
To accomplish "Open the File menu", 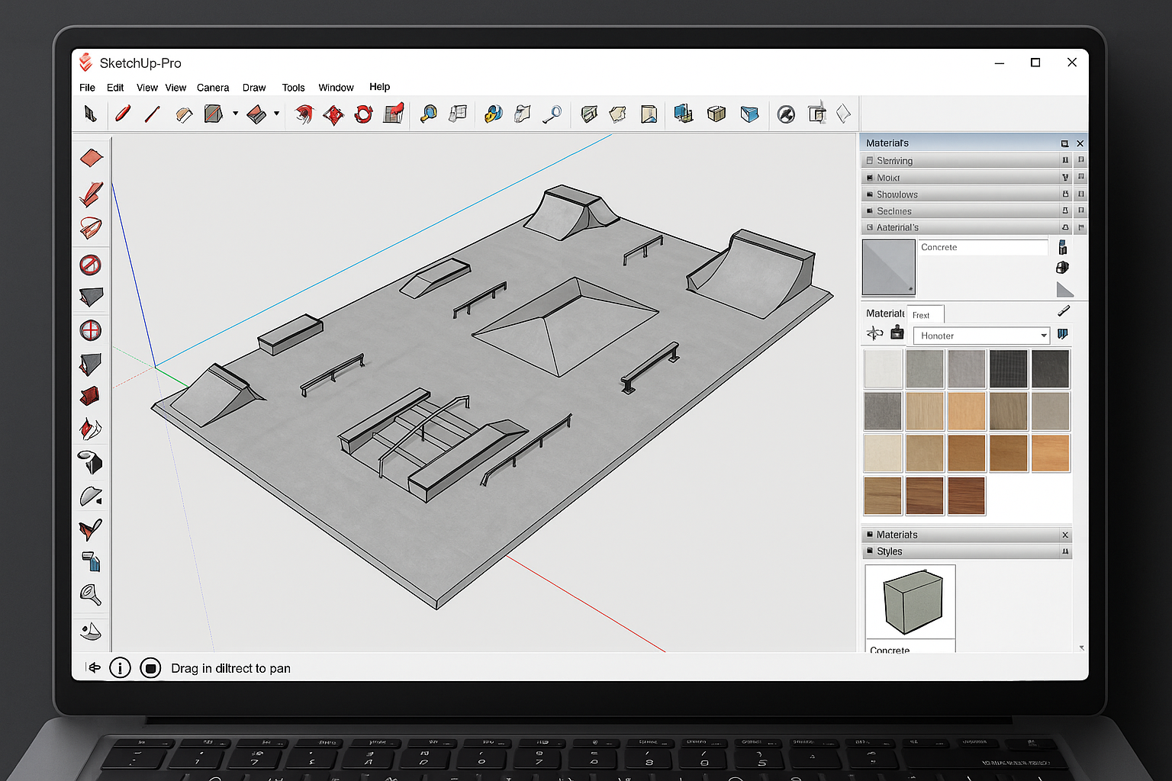I will point(87,88).
